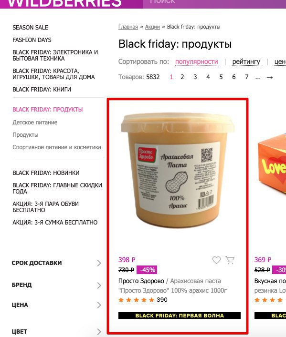Image resolution: width=286 pixels, height=337 pixels.
Task: Go to Главная breadcrumb link
Action: click(x=128, y=27)
